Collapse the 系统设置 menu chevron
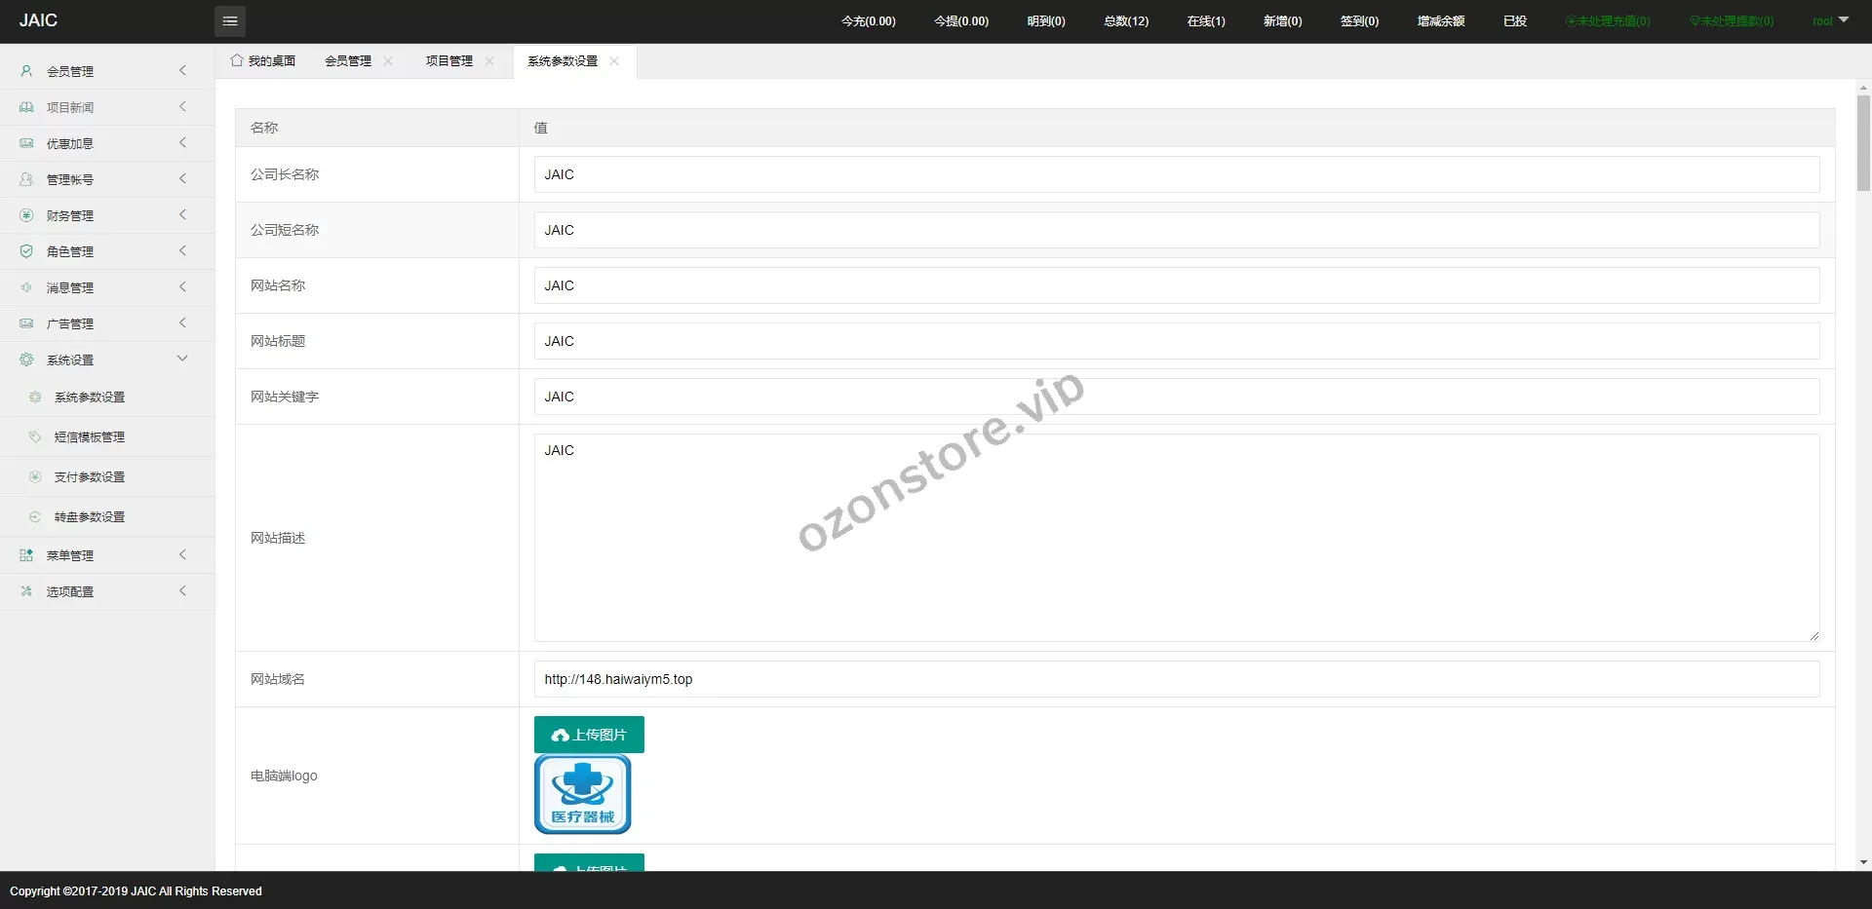1872x909 pixels. point(182,359)
